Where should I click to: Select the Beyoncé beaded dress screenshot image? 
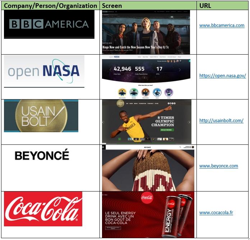click(x=148, y=170)
